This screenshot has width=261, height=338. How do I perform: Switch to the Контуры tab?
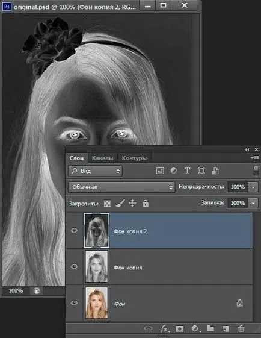pyautogui.click(x=134, y=158)
